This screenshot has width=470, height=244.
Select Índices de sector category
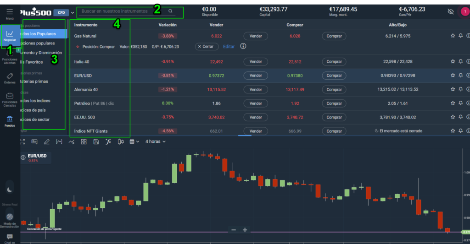coord(35,119)
